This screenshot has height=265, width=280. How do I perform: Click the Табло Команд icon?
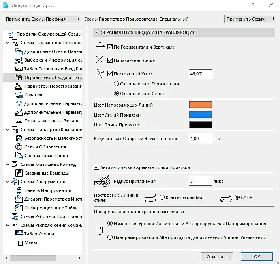[x=19, y=233]
